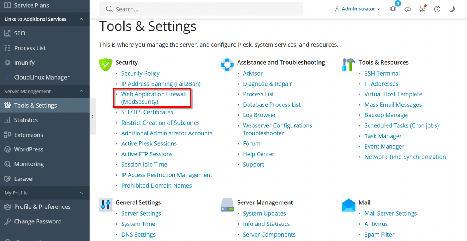Open Virtual Host Template link
This screenshot has width=467, height=241.
click(x=393, y=94)
